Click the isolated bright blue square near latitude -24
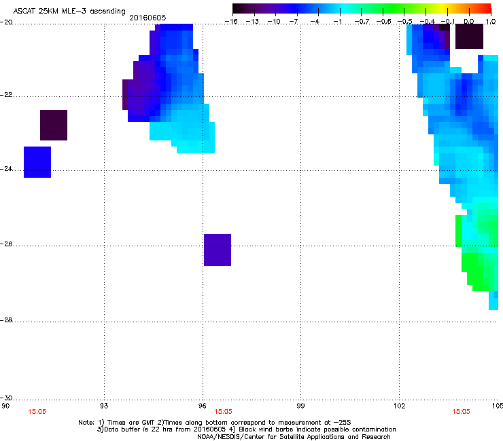Screen dimensions: 503x441 (37, 162)
